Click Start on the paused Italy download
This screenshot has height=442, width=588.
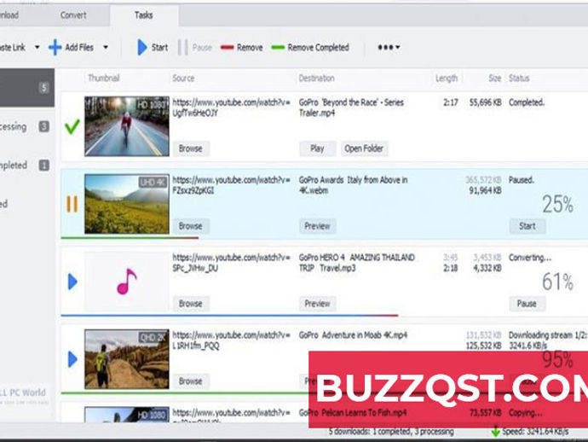[527, 226]
